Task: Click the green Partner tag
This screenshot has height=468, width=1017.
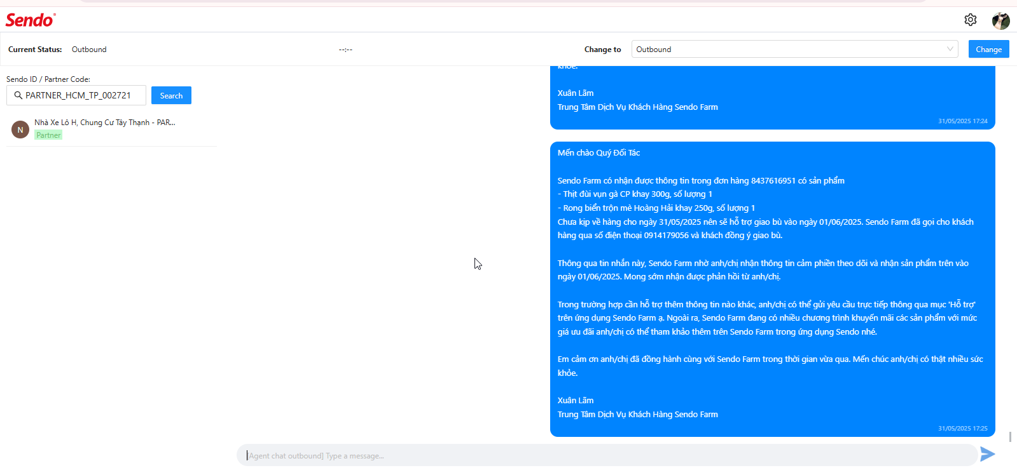Action: tap(49, 135)
